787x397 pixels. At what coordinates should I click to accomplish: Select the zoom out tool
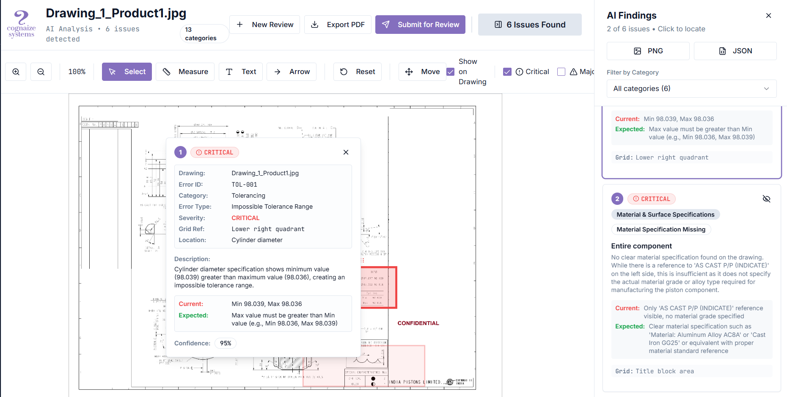point(41,72)
